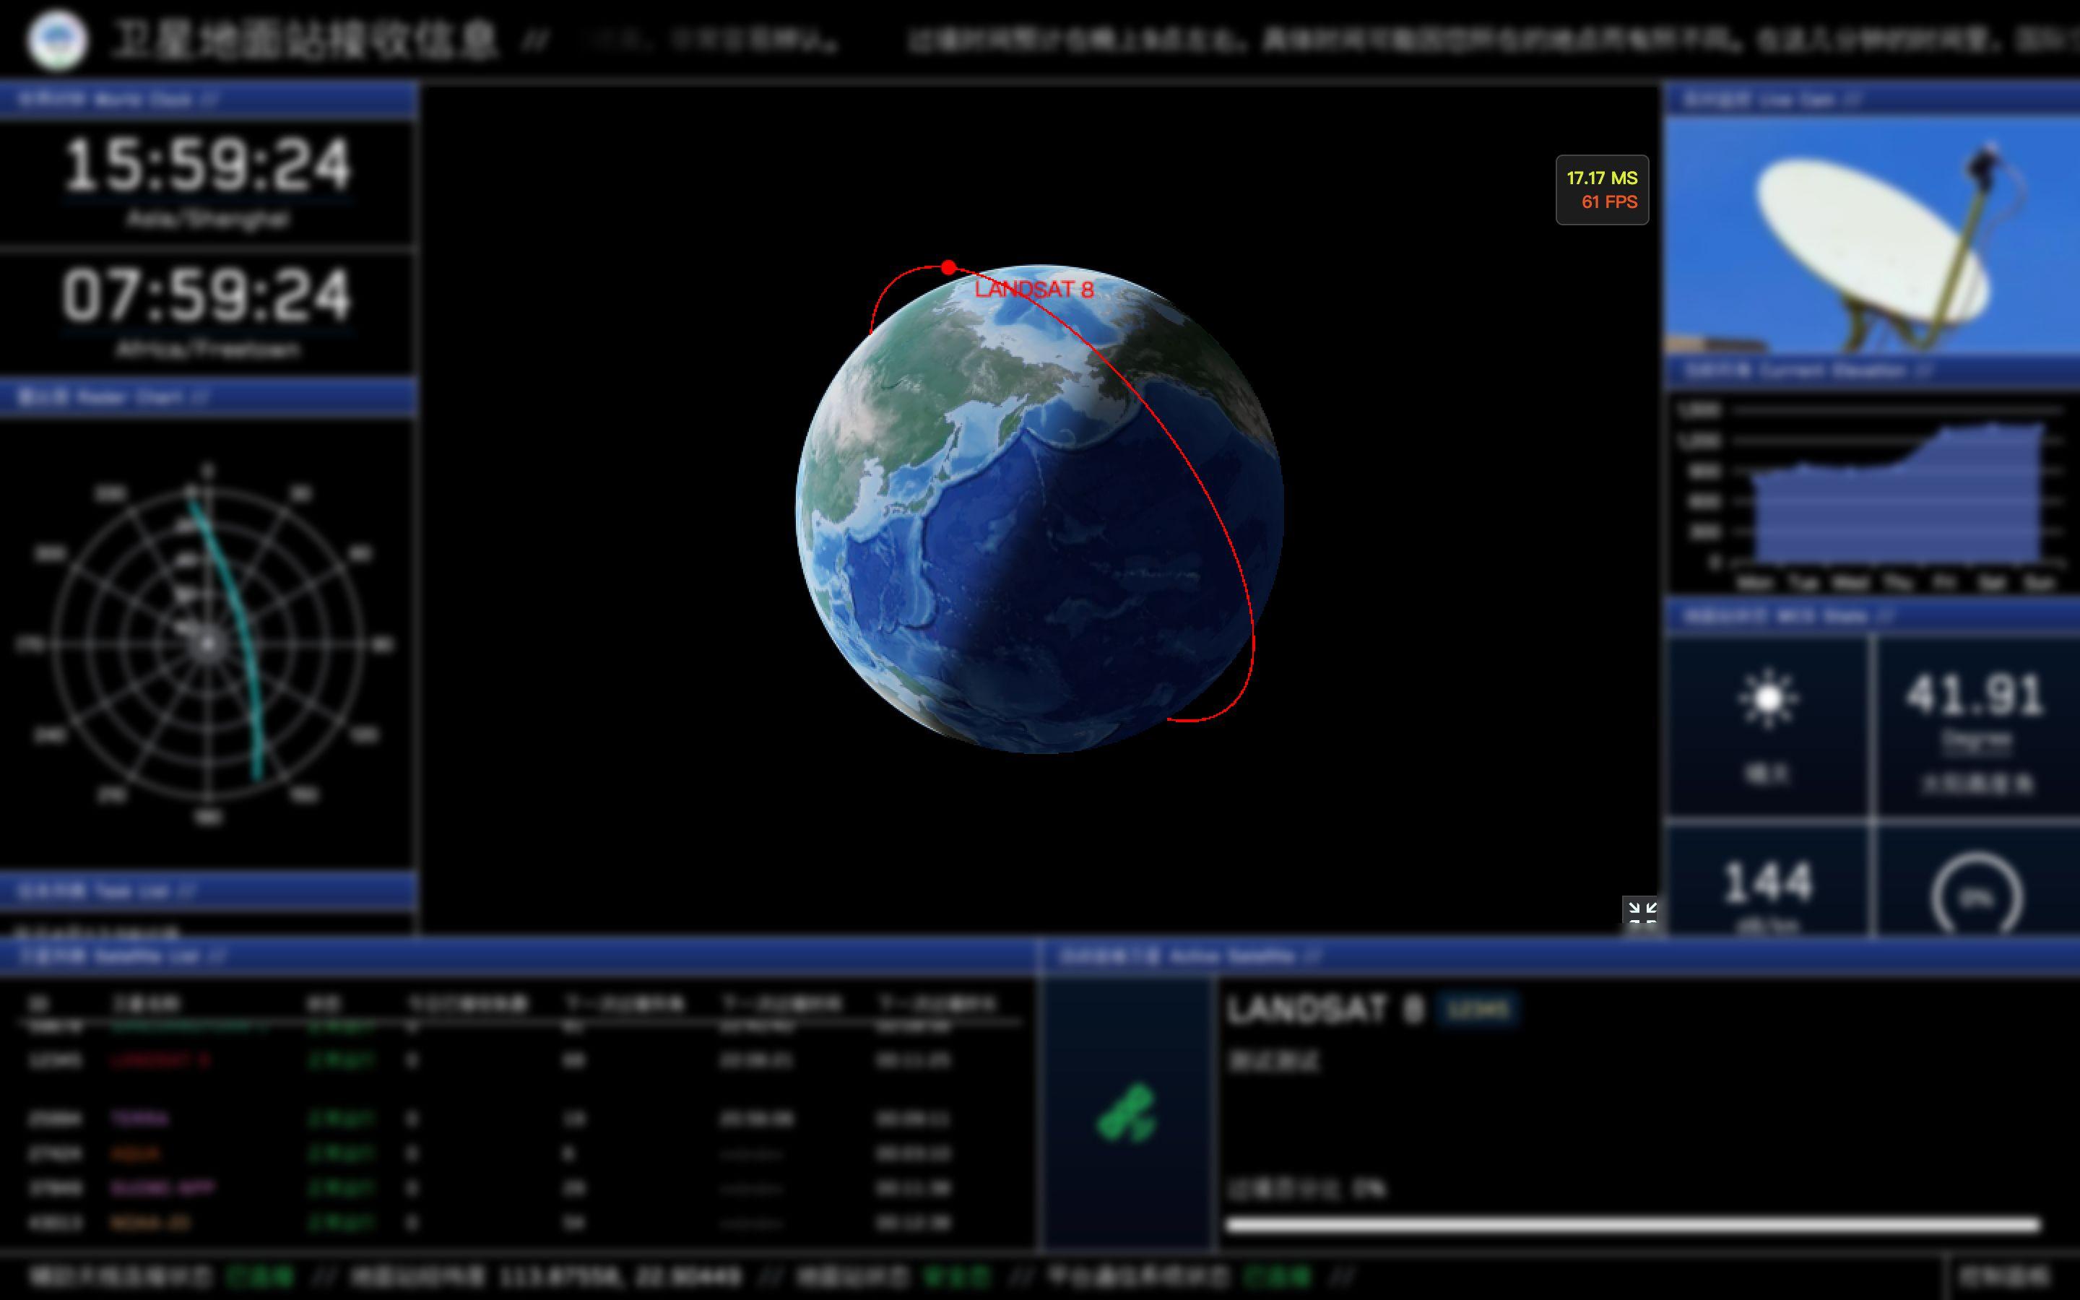The height and width of the screenshot is (1300, 2080).
Task: Click the white pass progress bar
Action: coord(1633,1224)
